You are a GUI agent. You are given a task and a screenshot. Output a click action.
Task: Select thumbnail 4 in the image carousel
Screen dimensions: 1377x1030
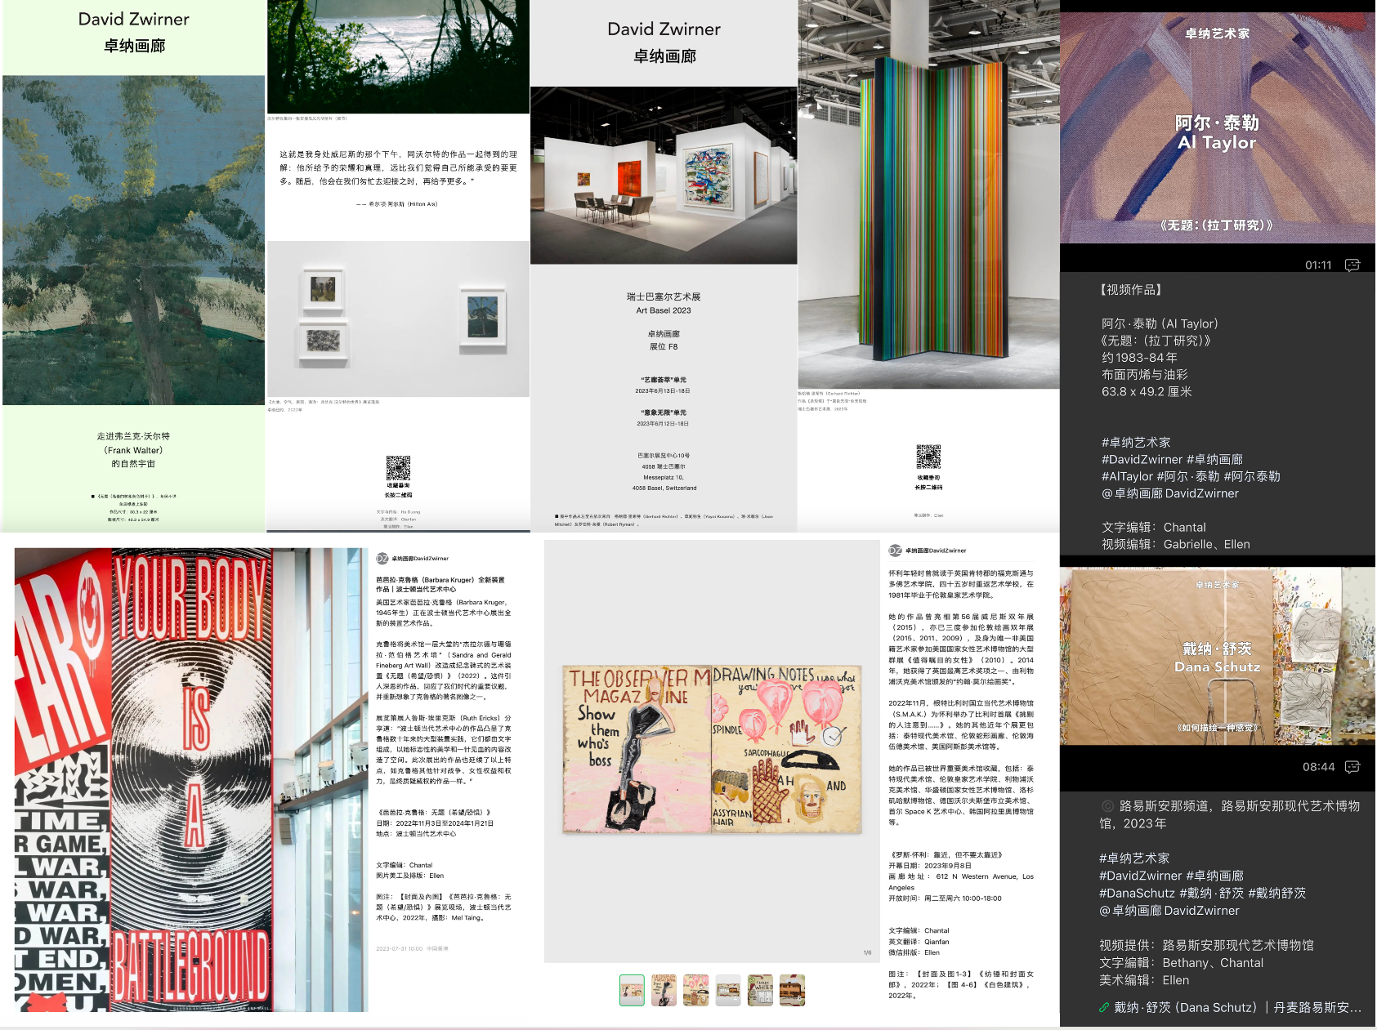(728, 990)
